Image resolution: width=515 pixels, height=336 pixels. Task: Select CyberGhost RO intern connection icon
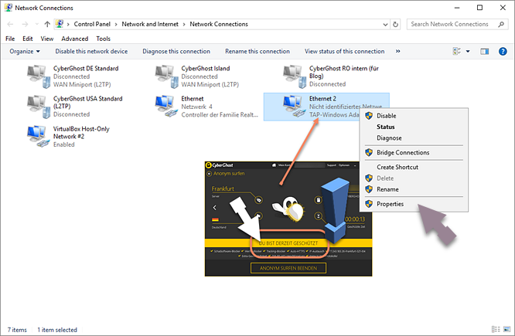point(295,76)
